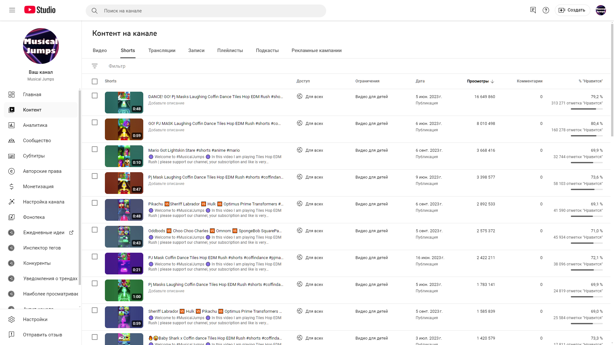The height and width of the screenshot is (345, 614).
Task: Click the Аналитика chart icon
Action: click(x=12, y=125)
